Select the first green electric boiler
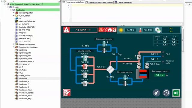This screenshot has height=108, width=192. click(x=85, y=58)
